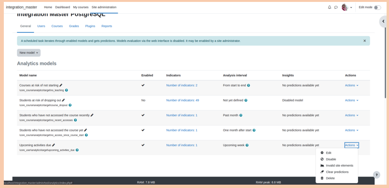Show help for no_recent_accesses target
The height and width of the screenshot is (188, 389).
75,120
